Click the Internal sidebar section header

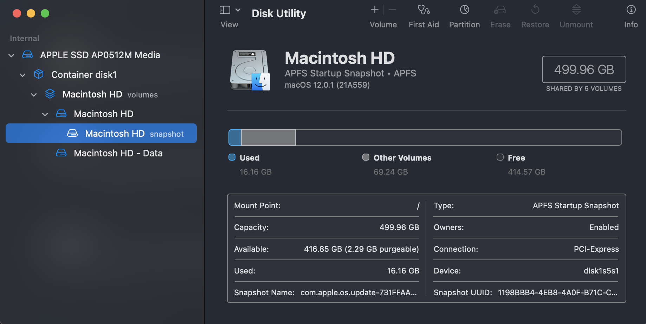(x=25, y=38)
